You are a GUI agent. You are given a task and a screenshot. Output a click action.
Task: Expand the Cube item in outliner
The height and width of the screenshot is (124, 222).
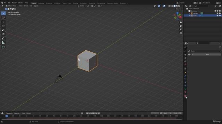pos(189,15)
